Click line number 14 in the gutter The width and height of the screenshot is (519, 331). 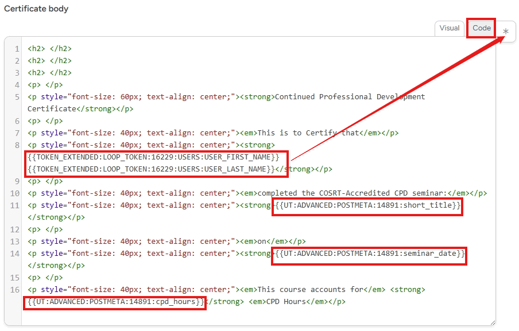(x=15, y=254)
